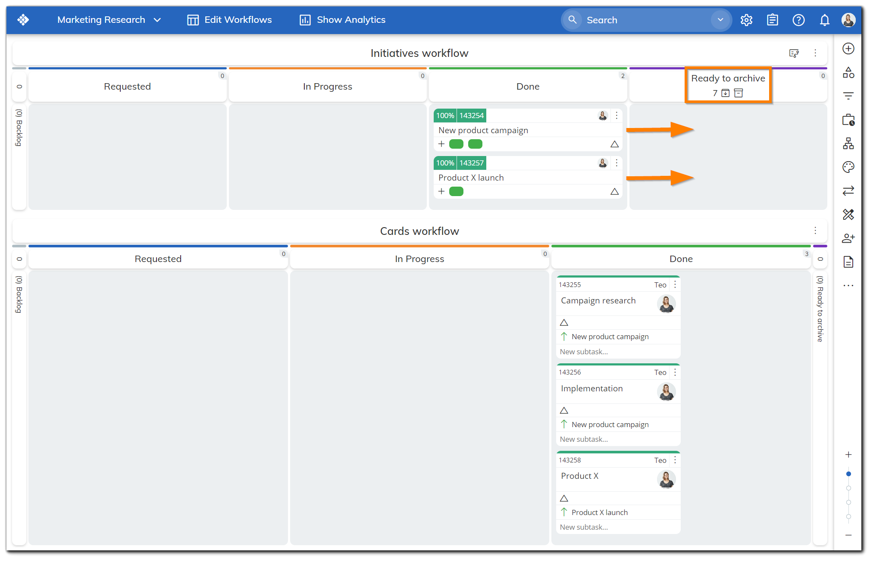Viewport: 873px width, 562px height.
Task: Open the Campaign research card
Action: 598,301
